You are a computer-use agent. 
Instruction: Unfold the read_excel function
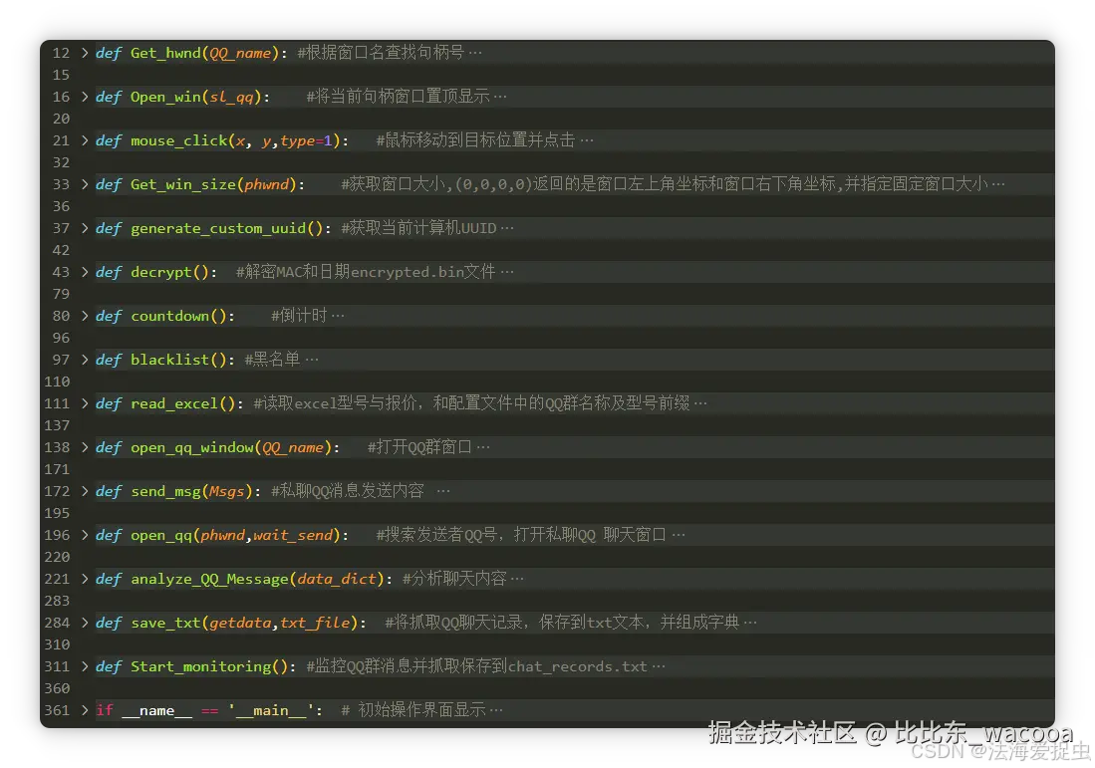click(x=85, y=403)
